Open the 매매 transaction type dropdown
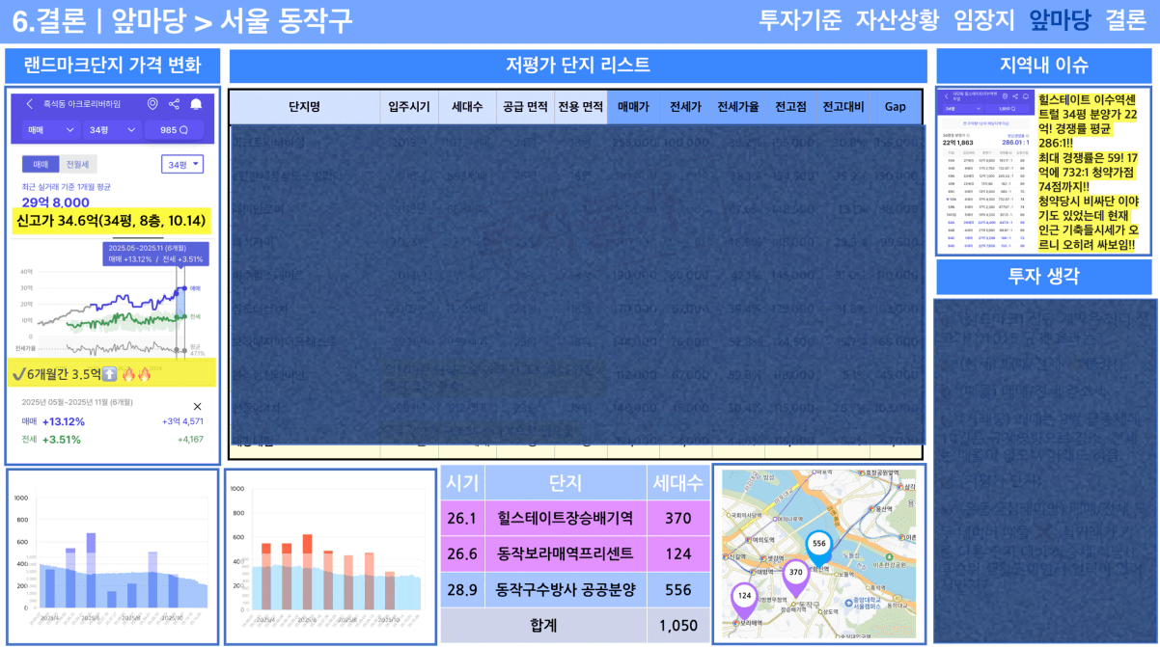 pyautogui.click(x=50, y=129)
